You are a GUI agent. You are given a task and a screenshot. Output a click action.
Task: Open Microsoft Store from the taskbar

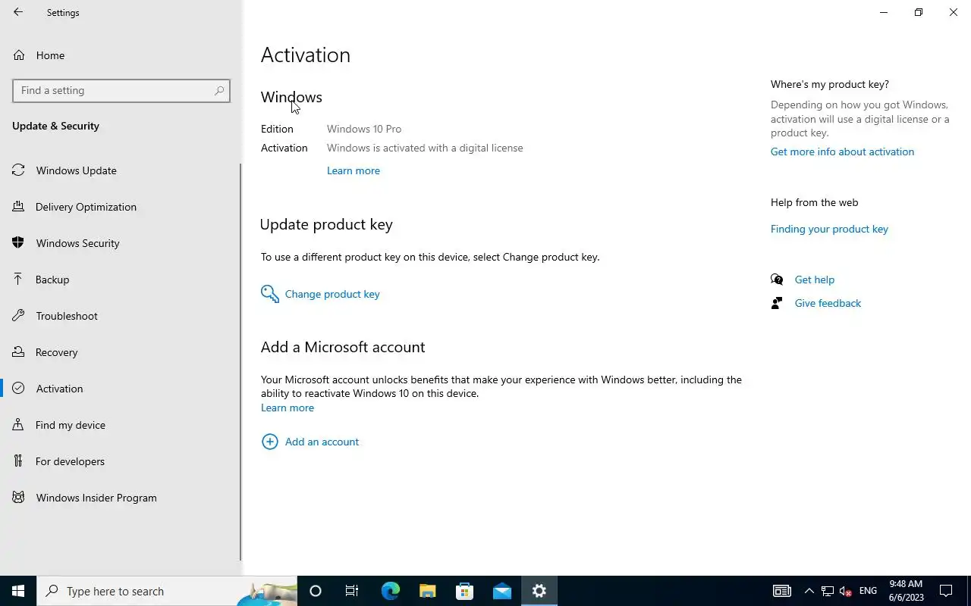click(464, 591)
